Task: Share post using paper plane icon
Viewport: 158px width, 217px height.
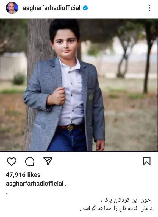Action: [x=48, y=161]
